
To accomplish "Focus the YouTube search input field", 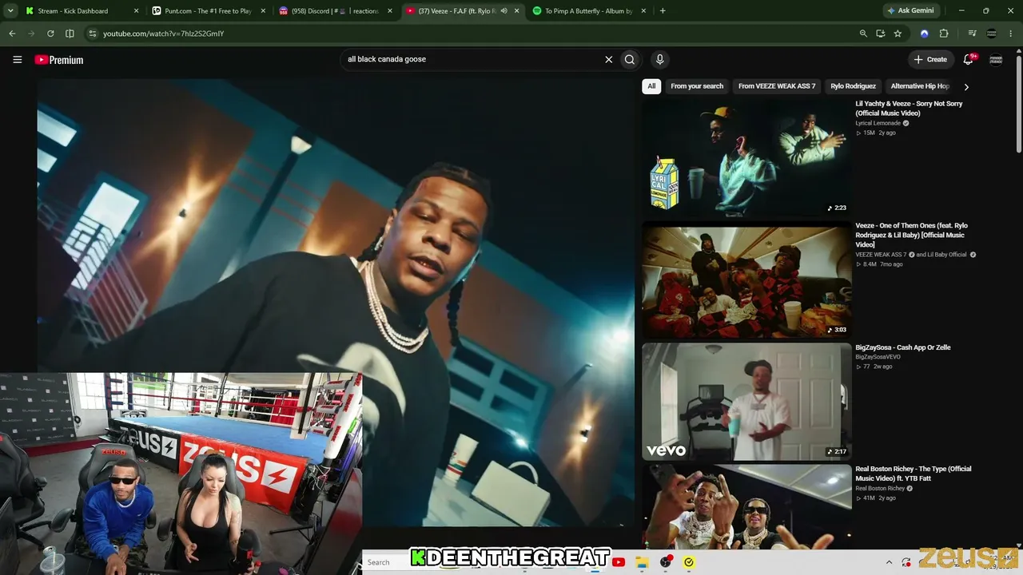I will click(x=472, y=59).
